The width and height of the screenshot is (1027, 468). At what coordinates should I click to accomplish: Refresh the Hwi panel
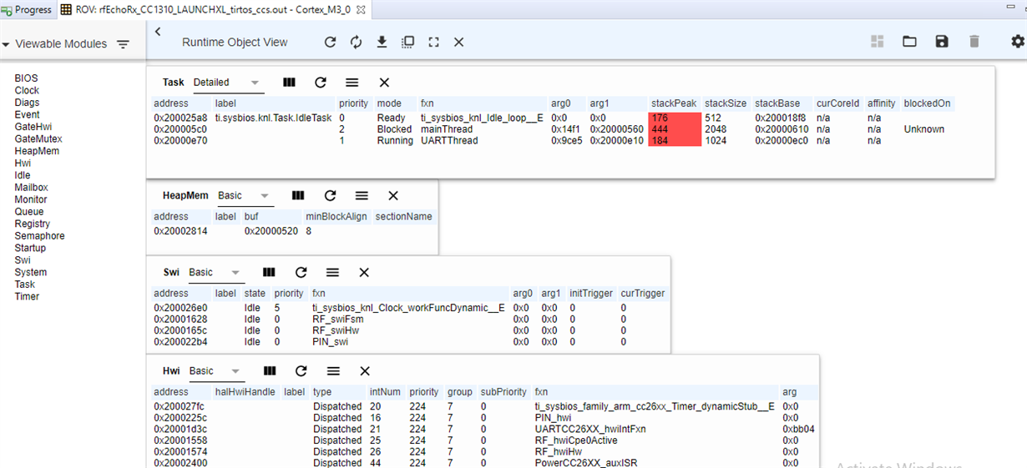point(301,370)
